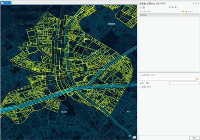Click the 神宮前 label on the map
The height and width of the screenshot is (140, 200).
(112, 24)
